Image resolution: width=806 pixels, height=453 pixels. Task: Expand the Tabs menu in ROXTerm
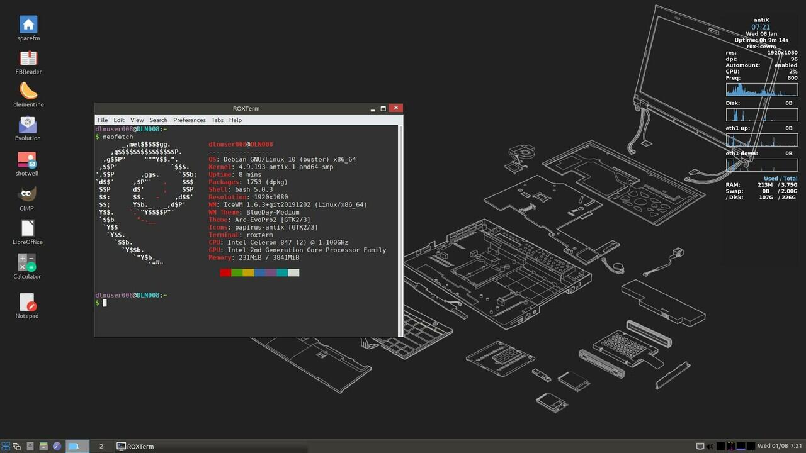tap(217, 120)
